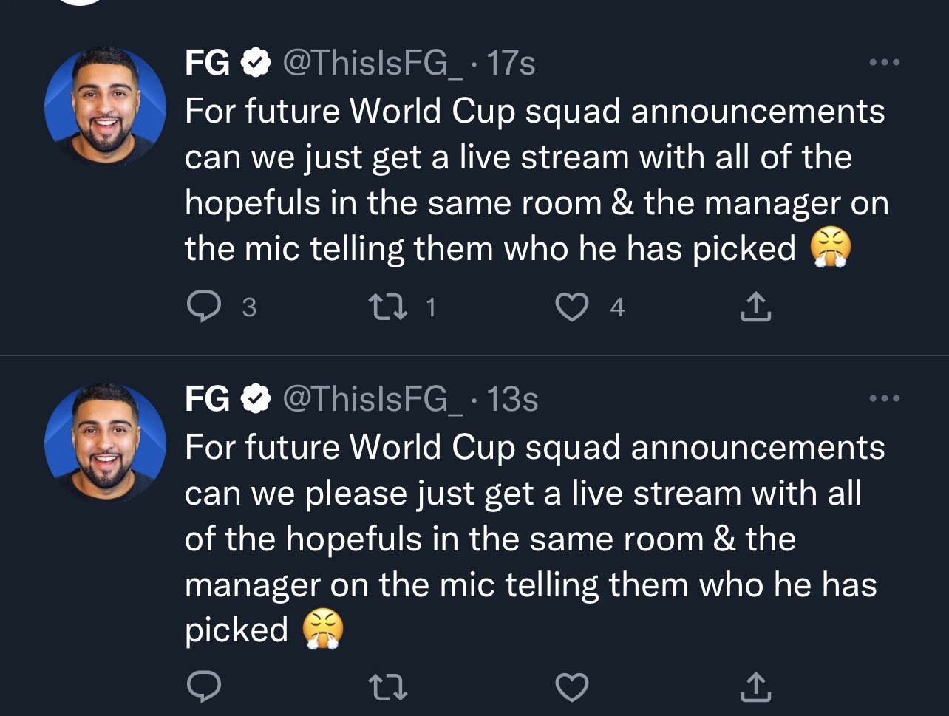Click @ThisIsFG_ handle on the second tweet
Image resolution: width=949 pixels, height=716 pixels.
373,400
